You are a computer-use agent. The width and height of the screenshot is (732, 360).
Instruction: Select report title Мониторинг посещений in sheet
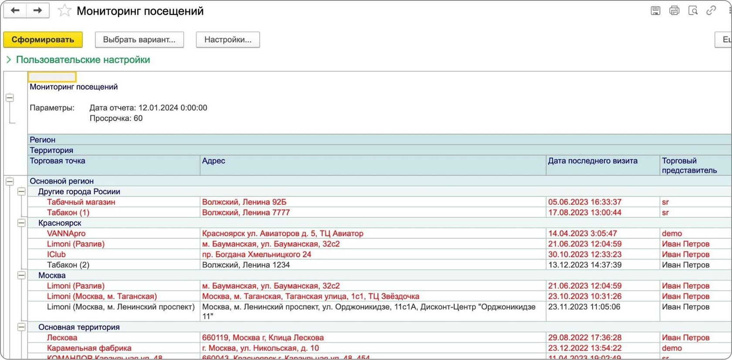(74, 87)
